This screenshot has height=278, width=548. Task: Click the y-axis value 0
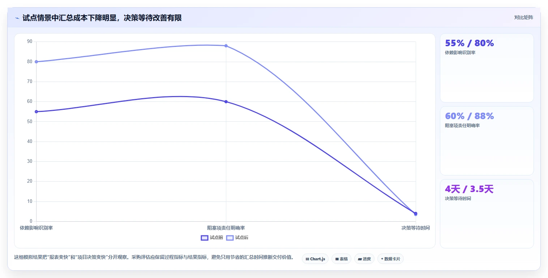(x=31, y=221)
